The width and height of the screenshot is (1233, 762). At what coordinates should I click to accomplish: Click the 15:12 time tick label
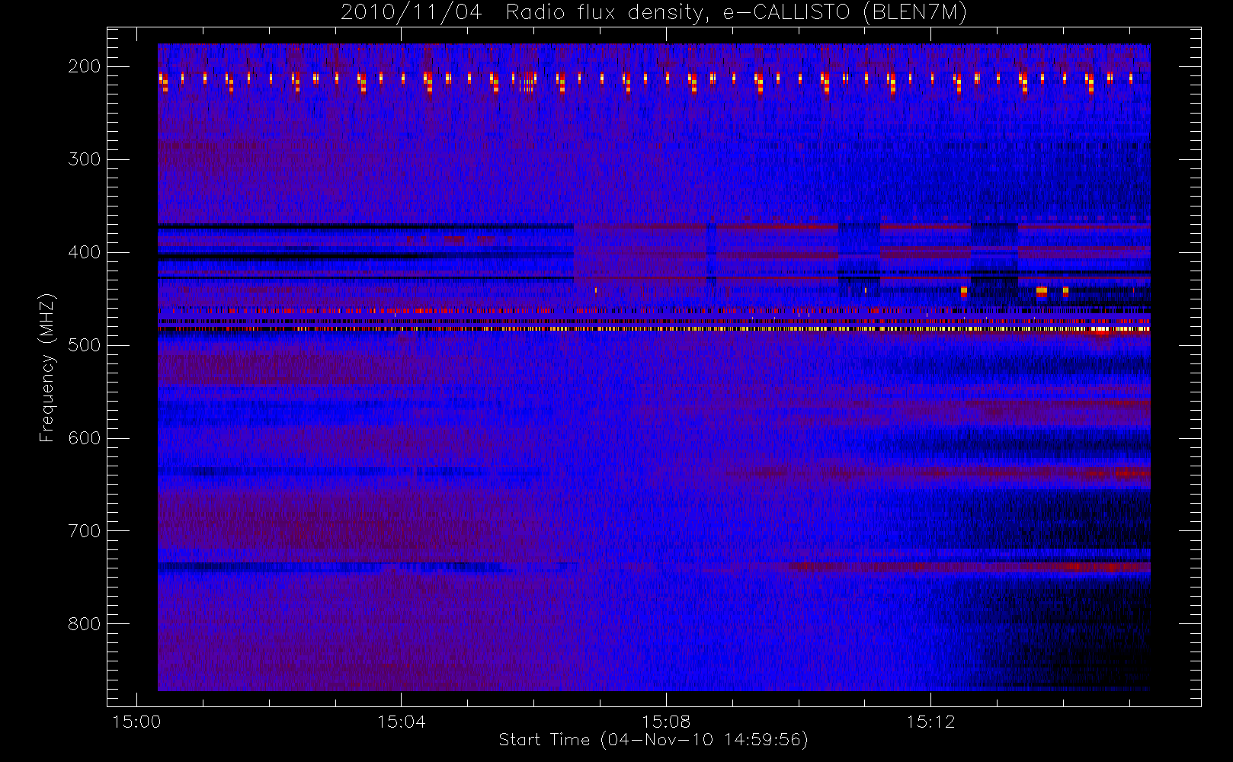pos(930,722)
